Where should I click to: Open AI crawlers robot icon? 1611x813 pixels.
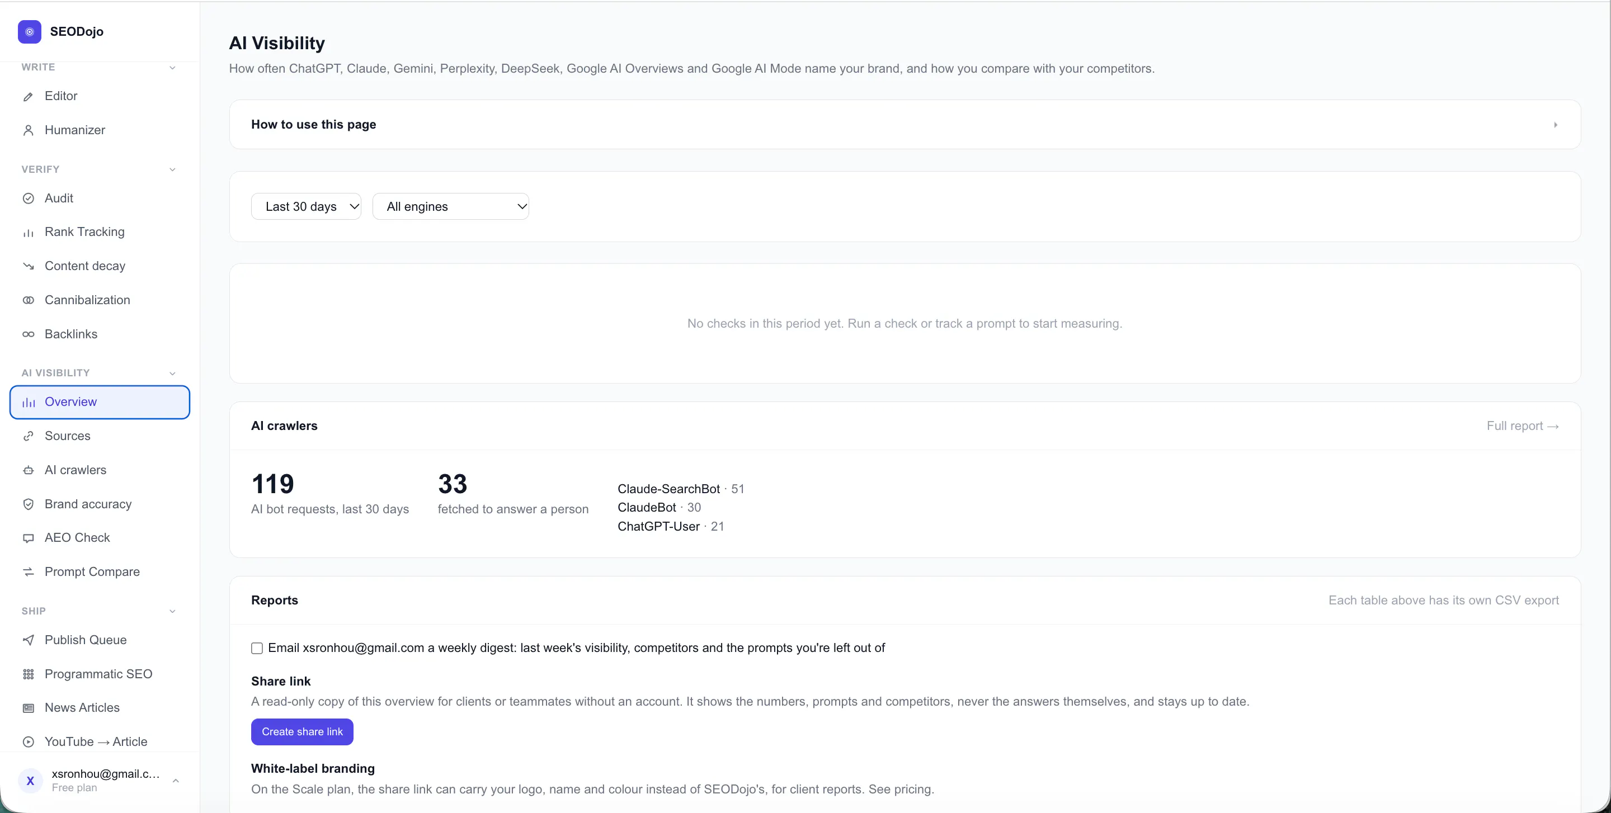[28, 470]
